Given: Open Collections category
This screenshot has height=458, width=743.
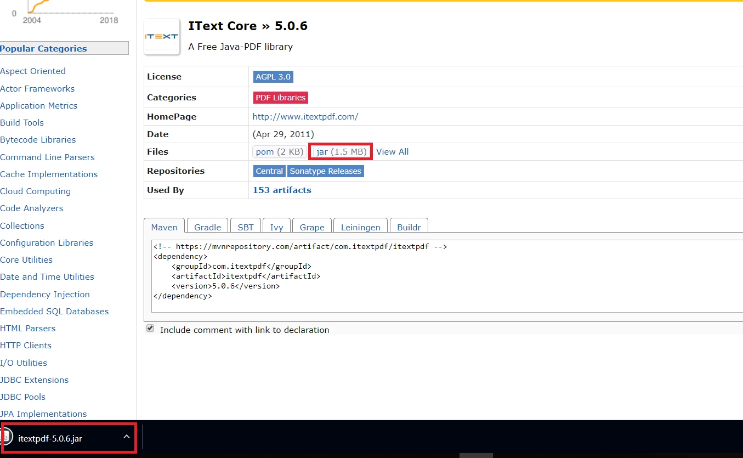Looking at the screenshot, I should point(22,226).
